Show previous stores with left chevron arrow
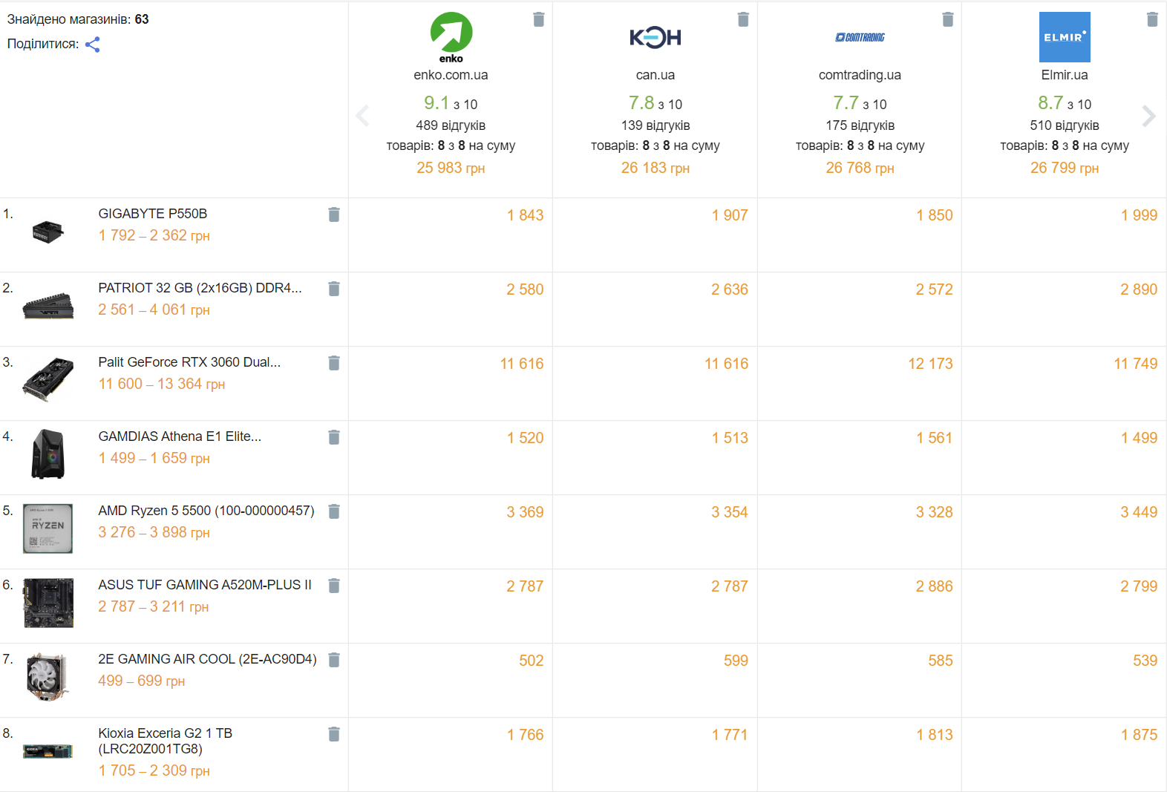Image resolution: width=1167 pixels, height=792 pixels. 362,116
